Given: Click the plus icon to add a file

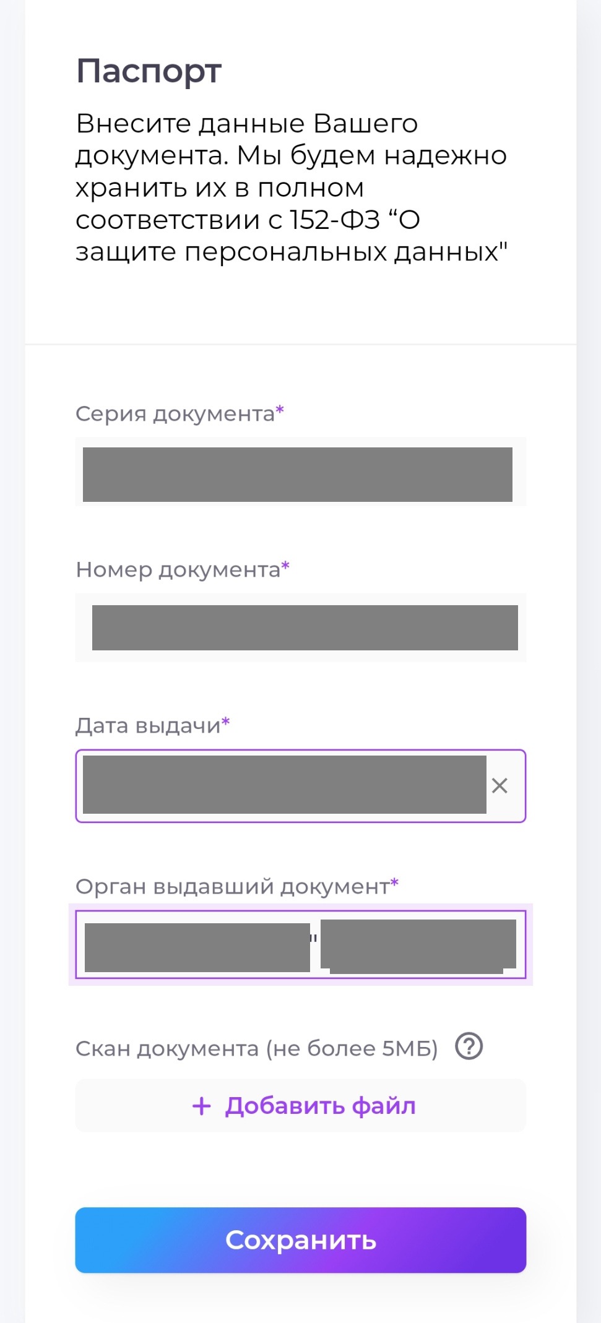Looking at the screenshot, I should pos(202,1106).
